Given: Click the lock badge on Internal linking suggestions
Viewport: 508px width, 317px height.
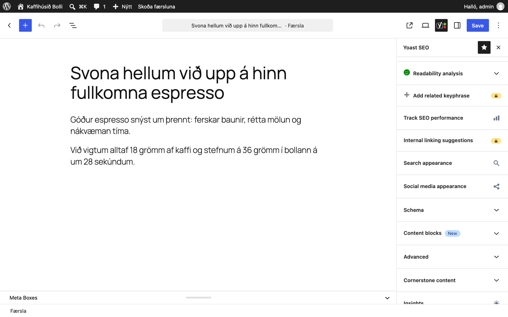Looking at the screenshot, I should point(496,141).
